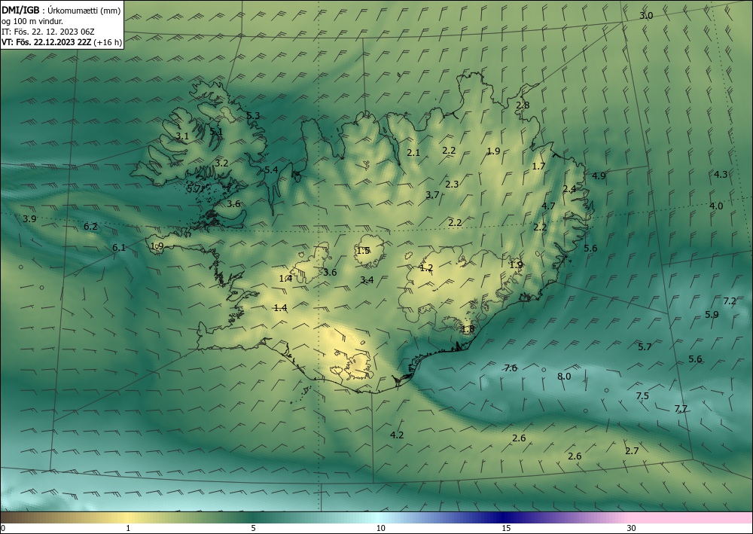Click the '30' tick on the colour scale
The image size is (753, 534).
(631, 528)
